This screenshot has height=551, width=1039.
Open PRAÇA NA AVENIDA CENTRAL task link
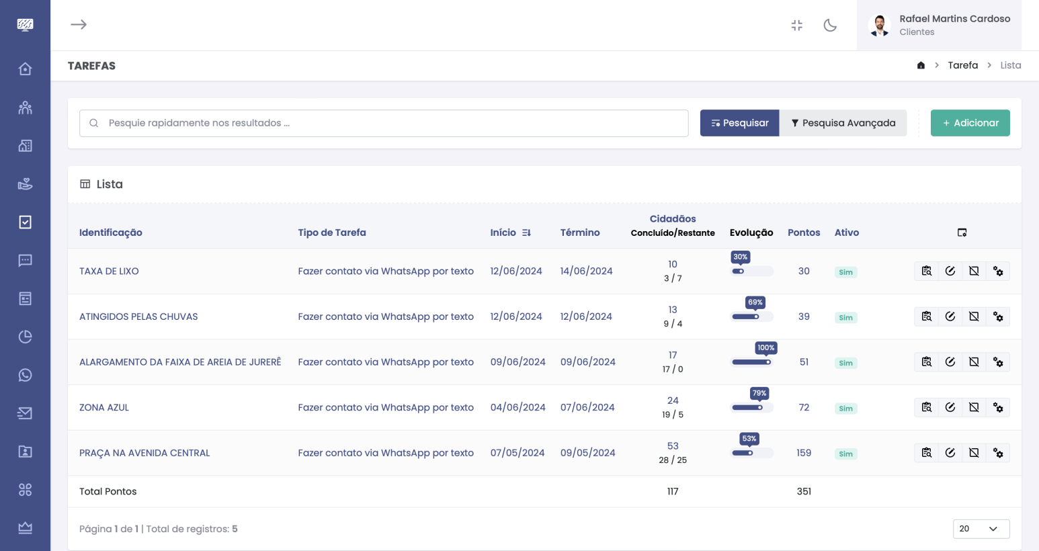tap(144, 453)
